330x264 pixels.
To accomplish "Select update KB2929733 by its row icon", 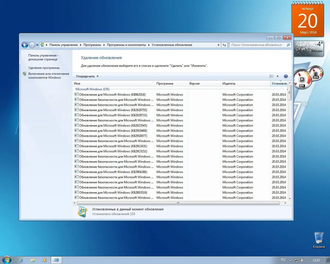I will point(76,115).
